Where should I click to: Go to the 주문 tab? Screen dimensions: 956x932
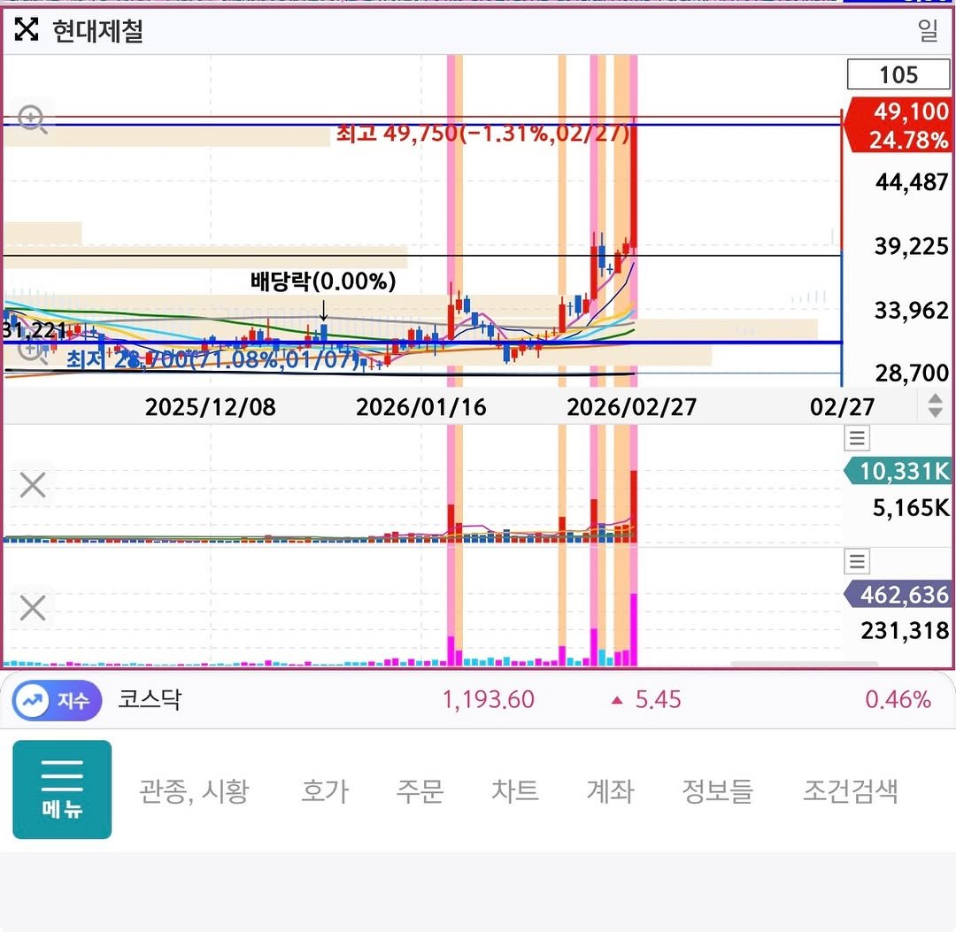click(x=420, y=790)
